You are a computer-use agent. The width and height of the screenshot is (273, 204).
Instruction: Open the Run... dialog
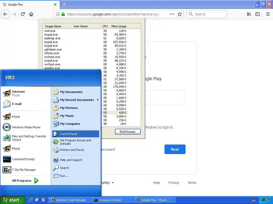[75, 176]
